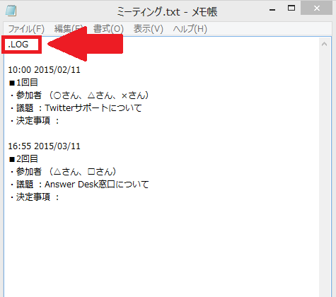Image resolution: width=336 pixels, height=297 pixels.
Task: Click the Twitterサポートについて agenda line
Action: pyautogui.click(x=76, y=108)
